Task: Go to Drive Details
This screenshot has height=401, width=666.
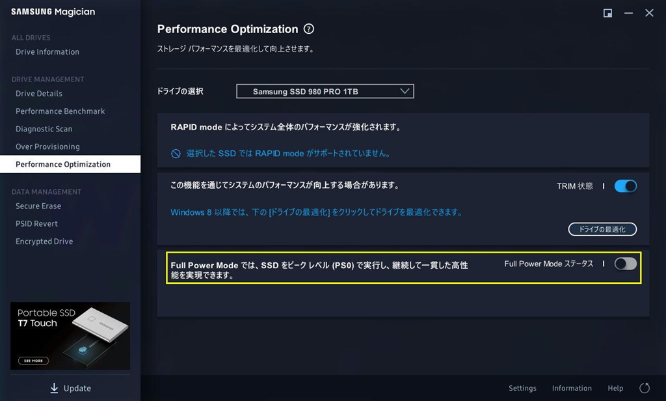Action: point(39,94)
